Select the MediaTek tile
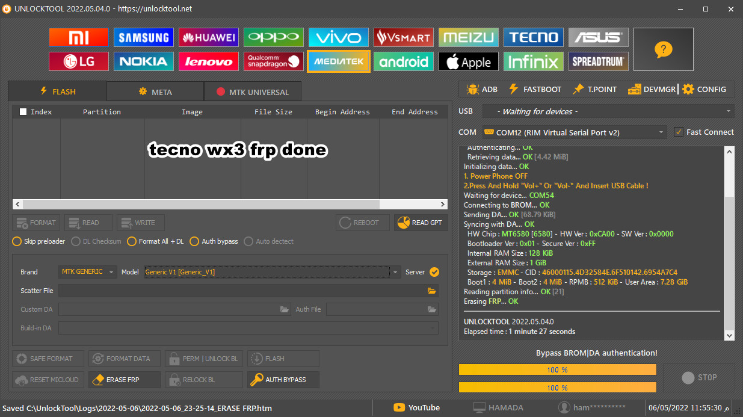Viewport: 743px width, 417px height. [x=339, y=61]
